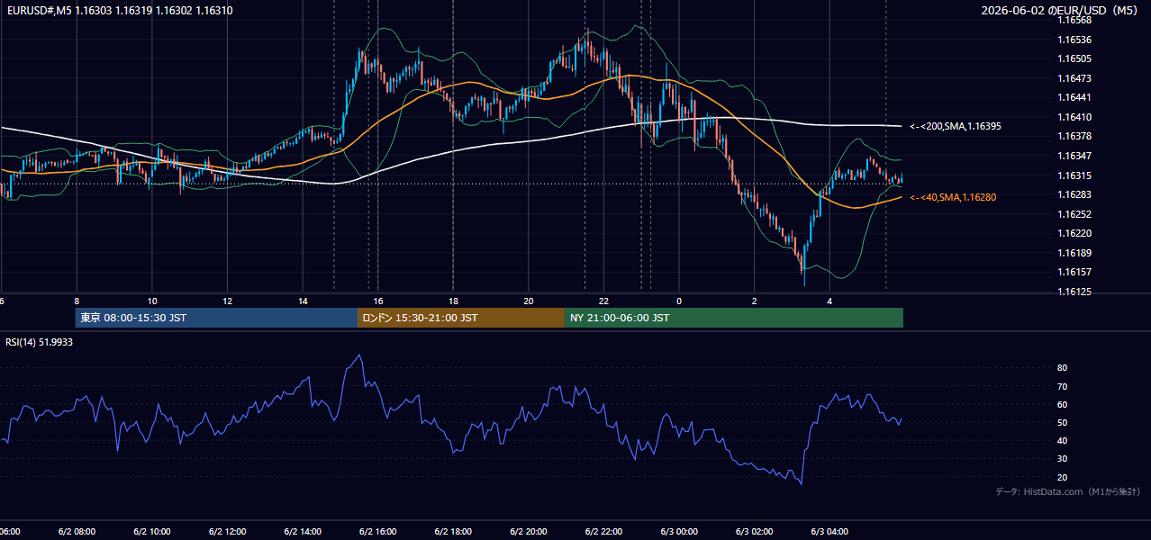
Task: Click hour tick 8 under the price chart
Action: click(77, 301)
